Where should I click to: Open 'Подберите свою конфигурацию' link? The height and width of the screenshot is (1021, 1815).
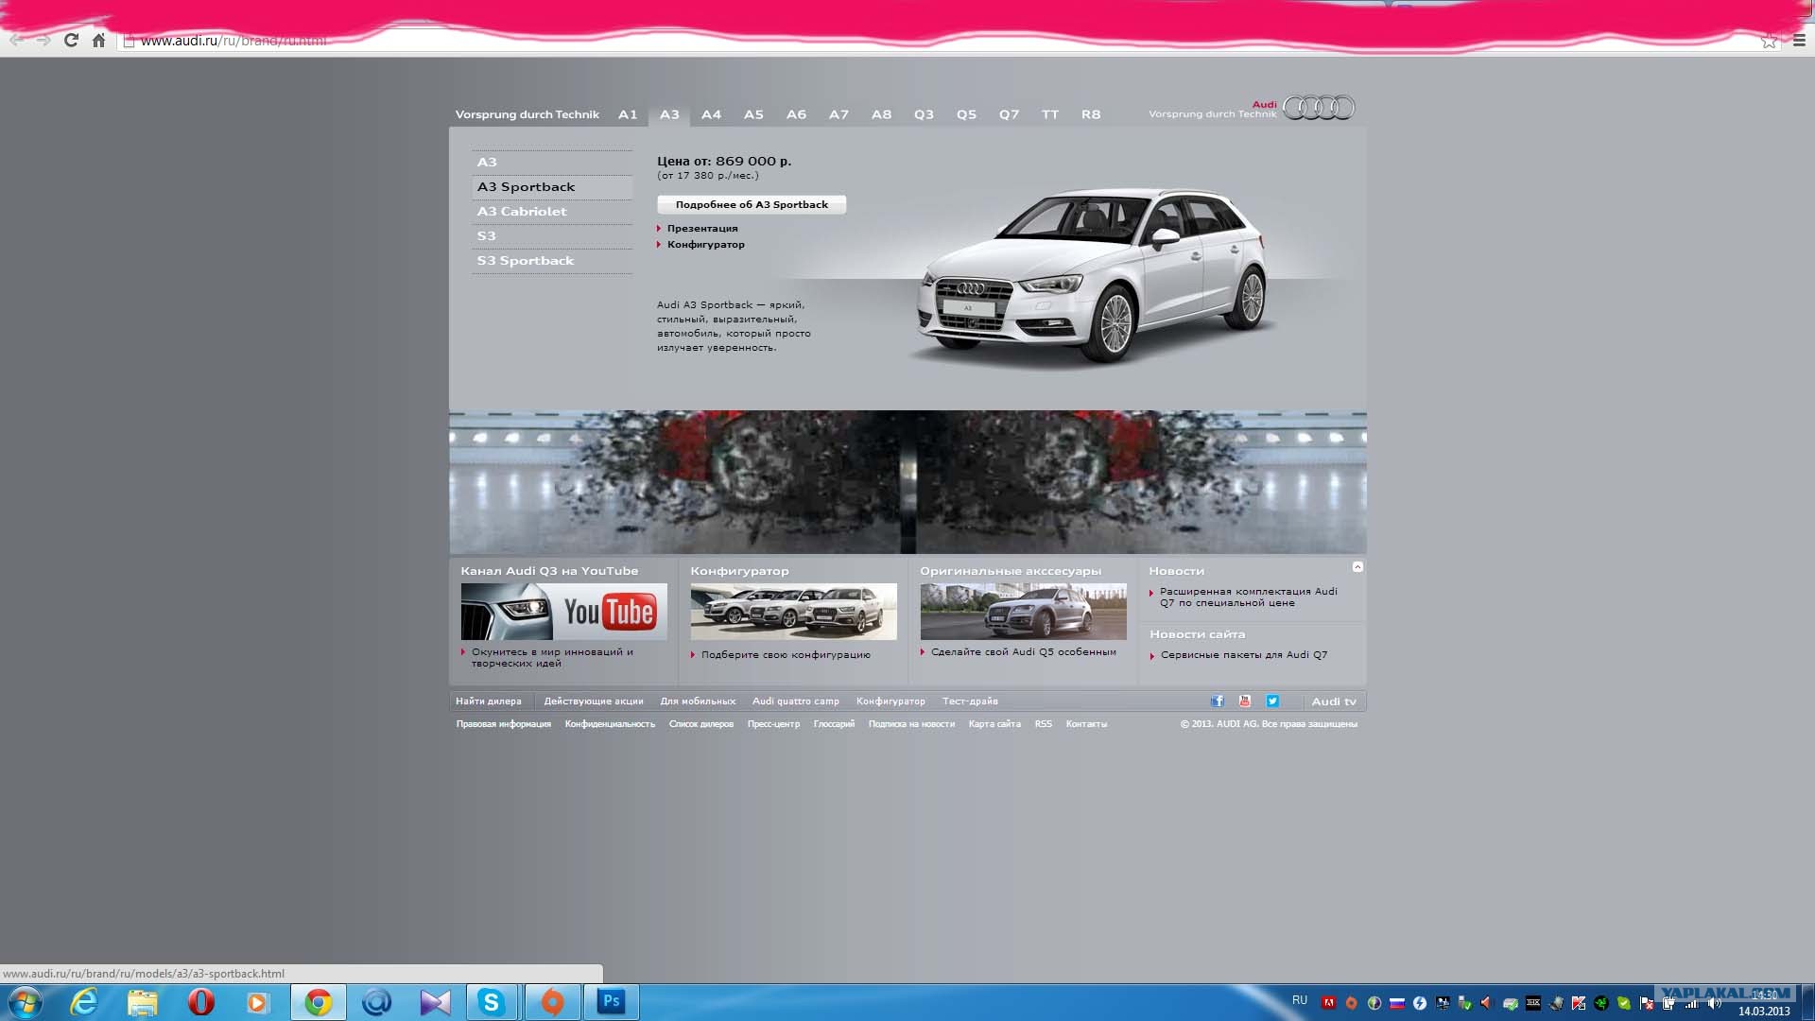(786, 655)
